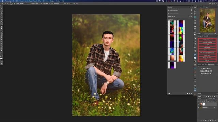Toggle Quick Mask mode
Screen dimensions: 218x122
click(2, 62)
